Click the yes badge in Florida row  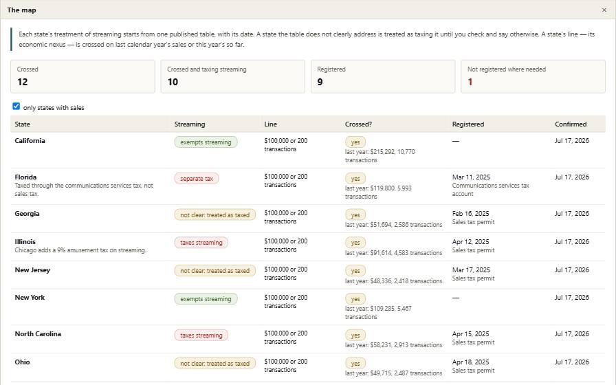coord(355,178)
